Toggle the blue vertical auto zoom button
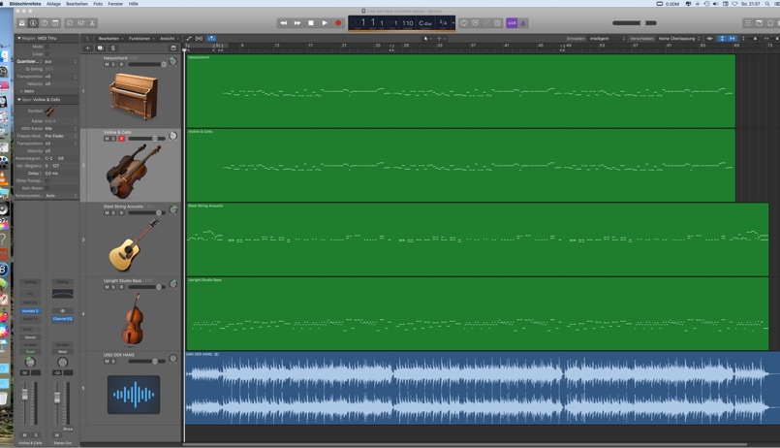The height and width of the screenshot is (448, 780). pyautogui.click(x=721, y=39)
